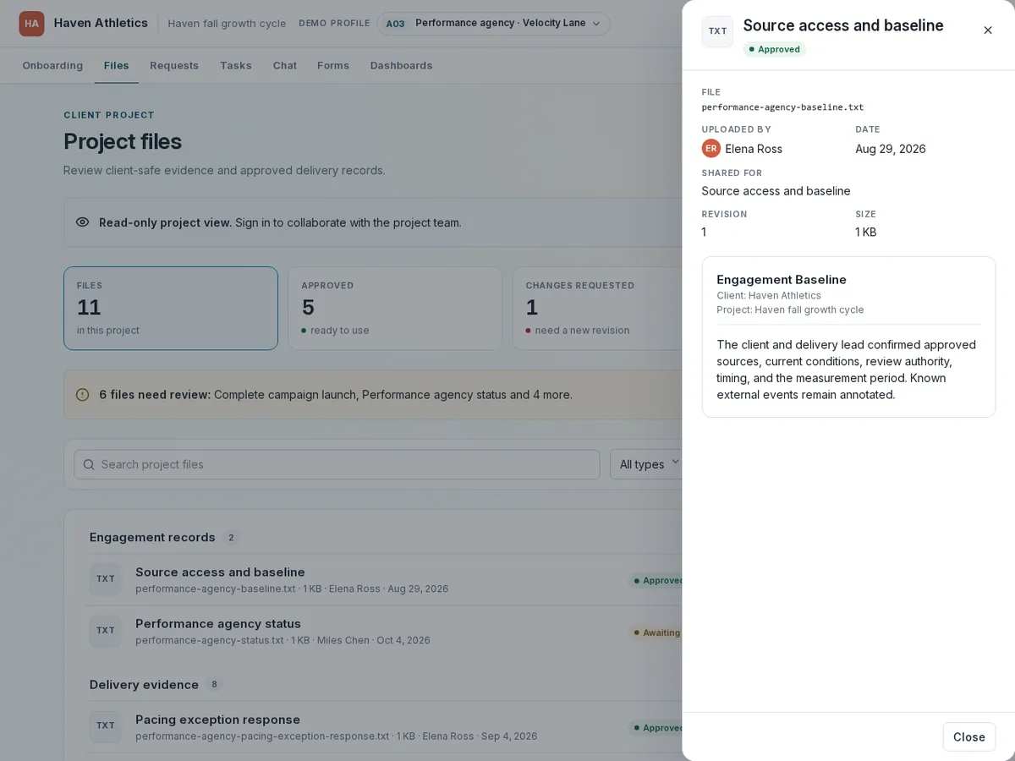Image resolution: width=1015 pixels, height=761 pixels.
Task: Click the Haven fall growth cycle header text
Action: 227,24
